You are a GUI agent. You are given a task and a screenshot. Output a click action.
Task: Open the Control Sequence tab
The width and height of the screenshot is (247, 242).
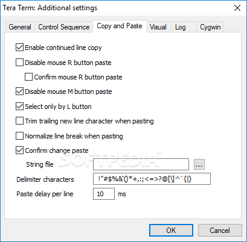click(x=64, y=27)
